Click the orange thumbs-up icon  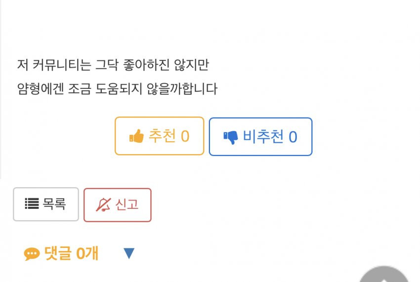pos(136,136)
